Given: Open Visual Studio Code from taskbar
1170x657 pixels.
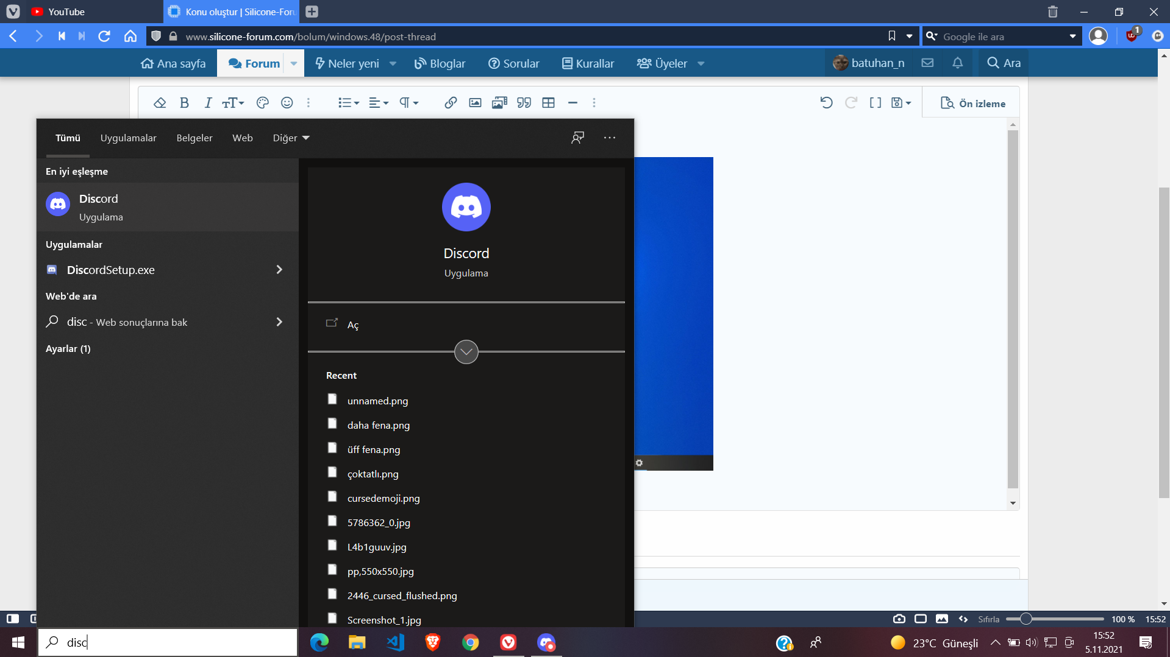Looking at the screenshot, I should (x=395, y=642).
